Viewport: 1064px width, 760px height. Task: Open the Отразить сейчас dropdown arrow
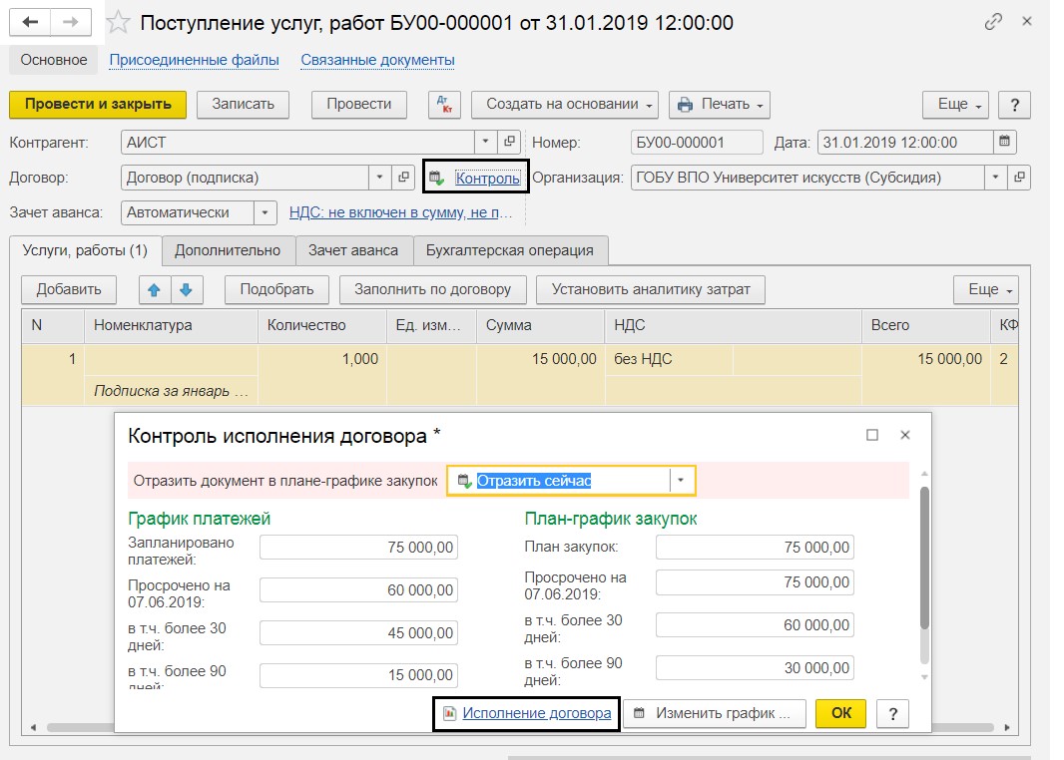click(x=681, y=481)
